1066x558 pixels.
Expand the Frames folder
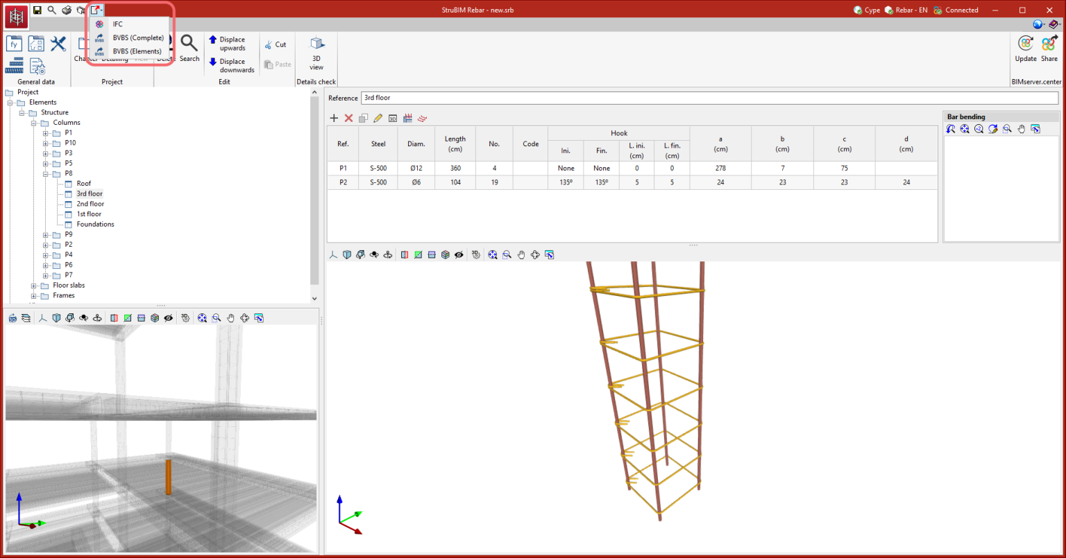tap(34, 295)
